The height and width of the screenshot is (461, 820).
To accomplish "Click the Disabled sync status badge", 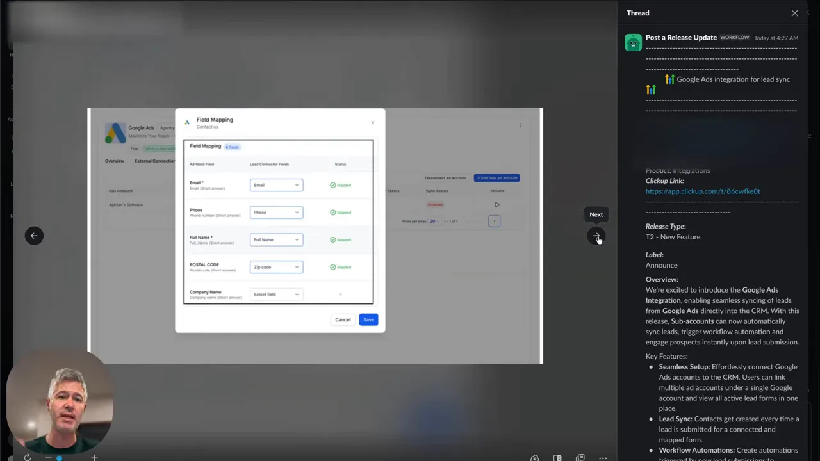I will click(435, 205).
